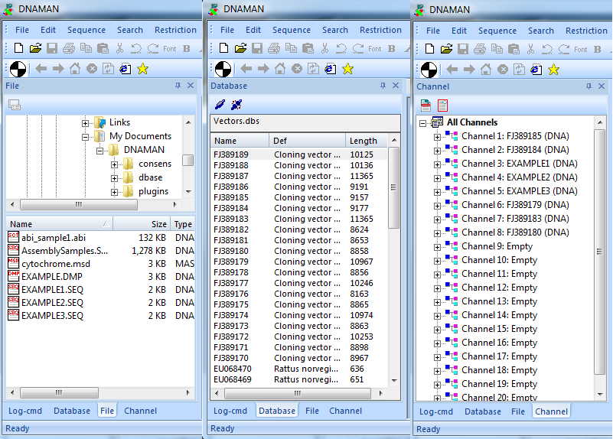Close the Database panel

click(x=396, y=86)
